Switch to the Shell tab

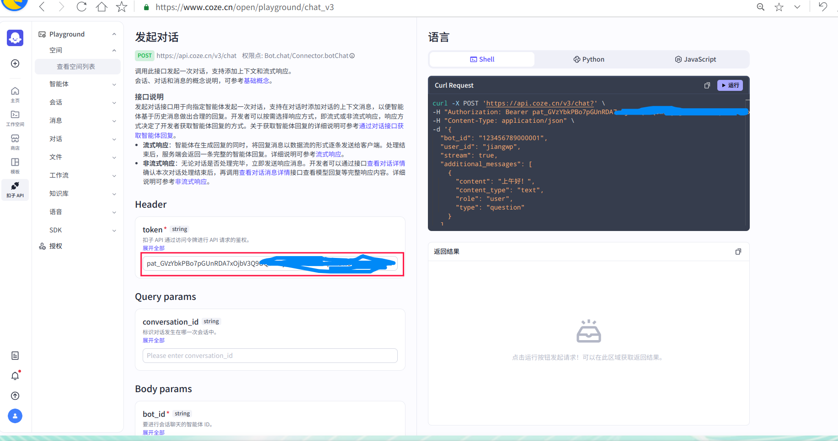tap(482, 59)
